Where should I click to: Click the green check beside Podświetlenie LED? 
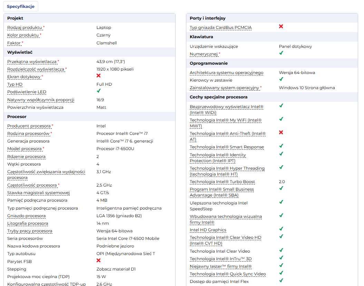[x=99, y=91]
